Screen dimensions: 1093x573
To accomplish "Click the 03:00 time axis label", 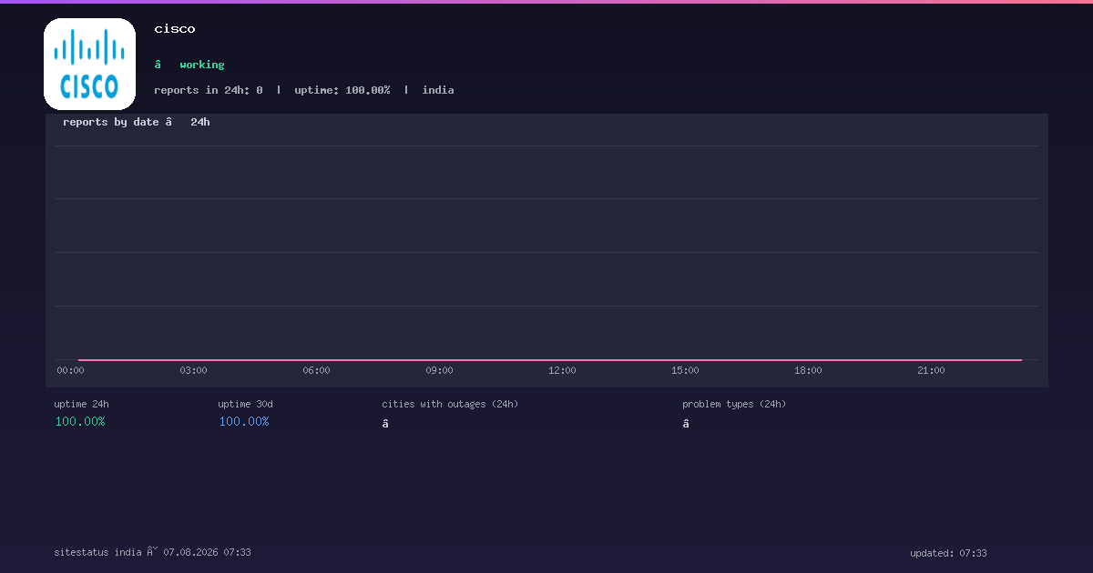I will coord(193,370).
